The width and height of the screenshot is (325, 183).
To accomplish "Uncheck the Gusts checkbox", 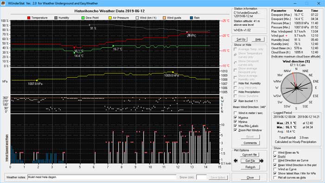I will [275, 157].
